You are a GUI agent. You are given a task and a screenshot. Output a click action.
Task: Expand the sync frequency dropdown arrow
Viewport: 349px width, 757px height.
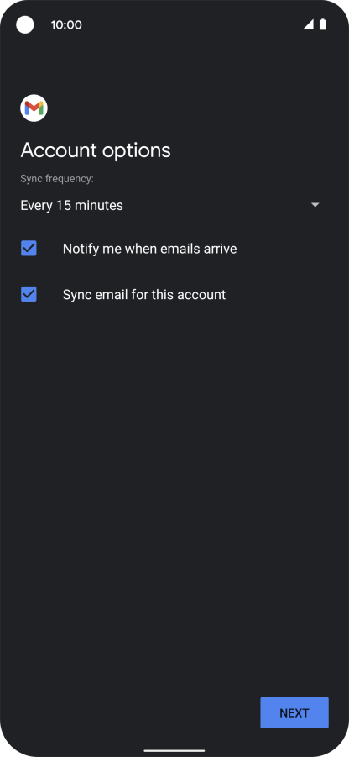[x=315, y=205]
